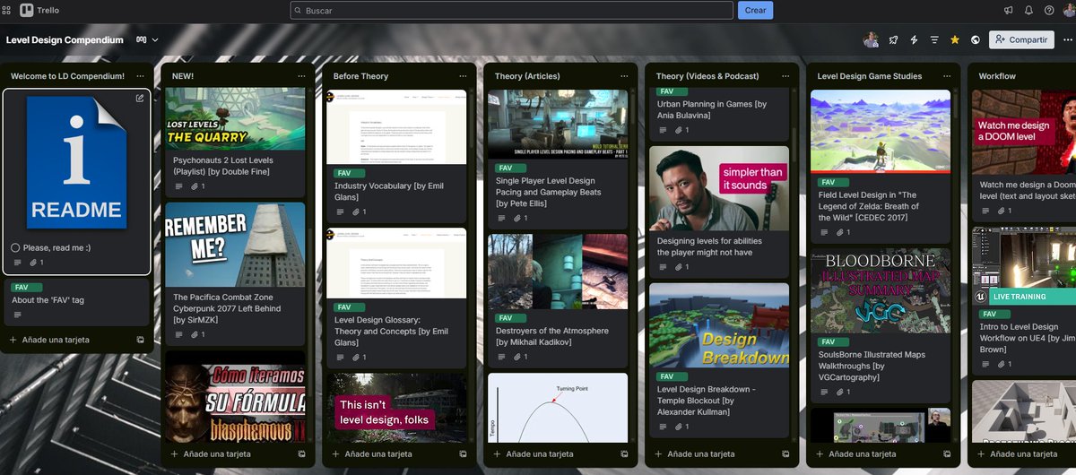This screenshot has width=1076, height=475.
Task: Add a card to Theory (Articles) list
Action: pos(534,454)
